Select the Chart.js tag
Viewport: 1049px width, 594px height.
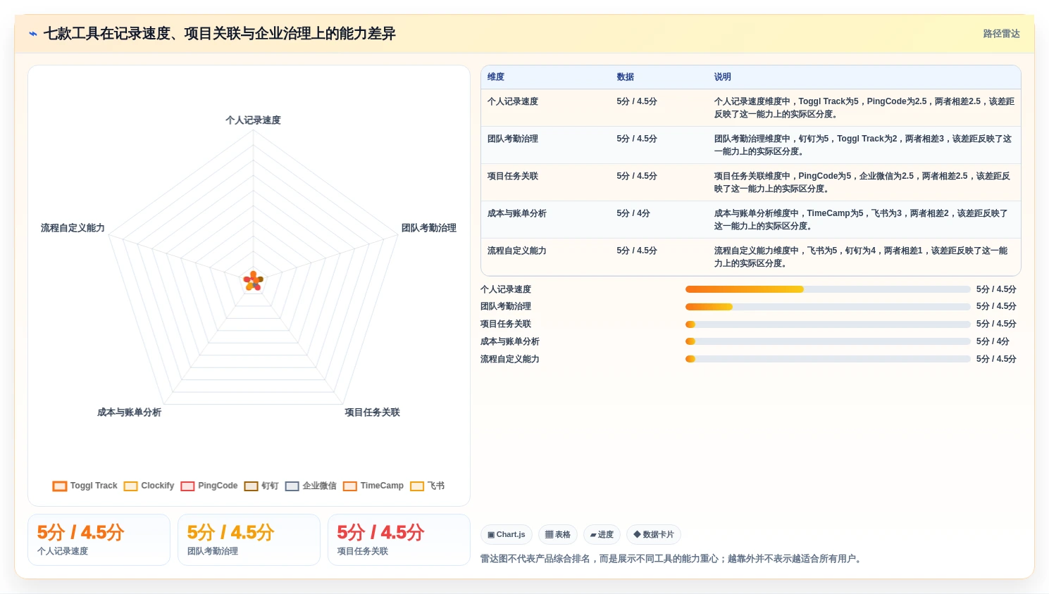507,535
